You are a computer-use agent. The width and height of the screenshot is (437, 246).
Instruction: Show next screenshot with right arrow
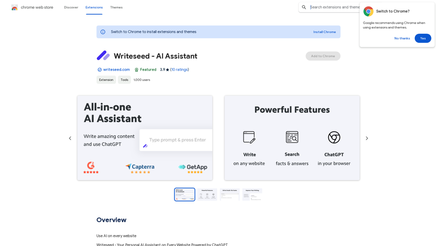click(x=367, y=138)
